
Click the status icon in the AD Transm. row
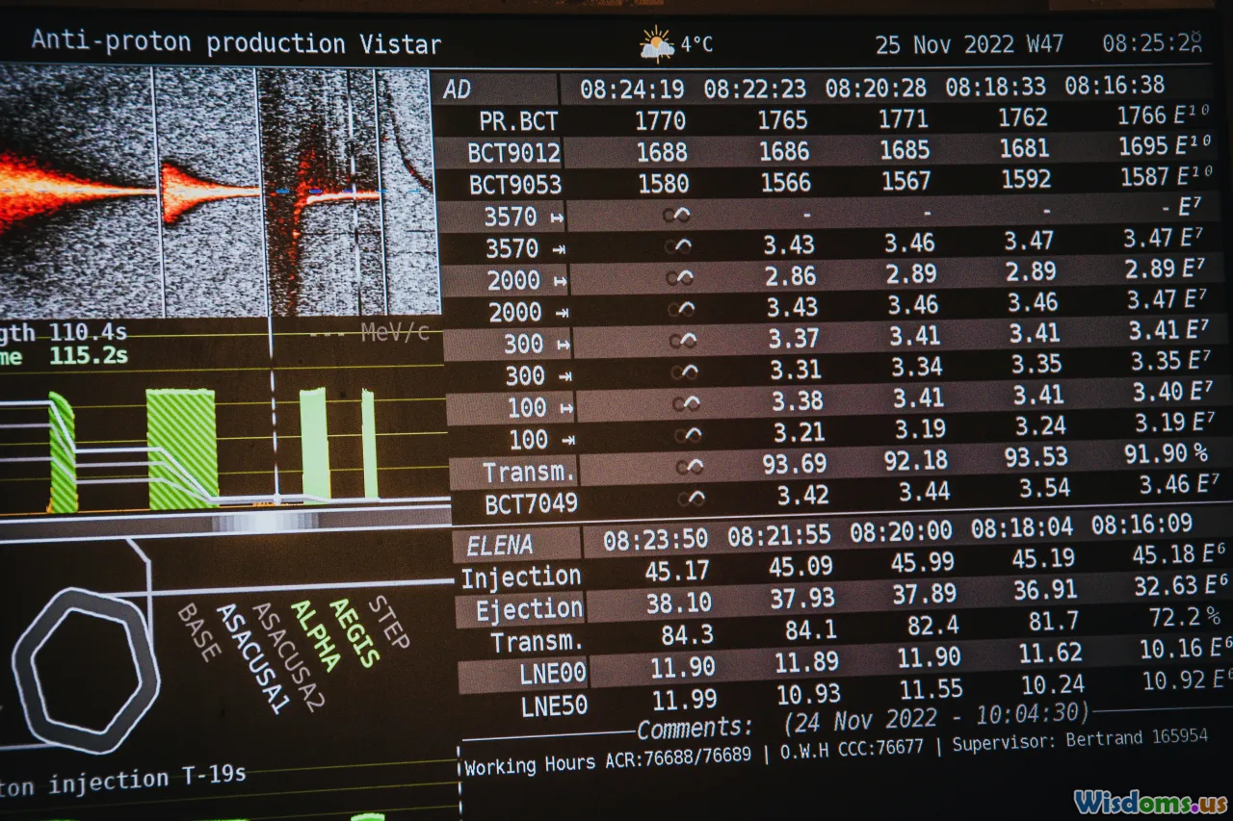[x=688, y=467]
